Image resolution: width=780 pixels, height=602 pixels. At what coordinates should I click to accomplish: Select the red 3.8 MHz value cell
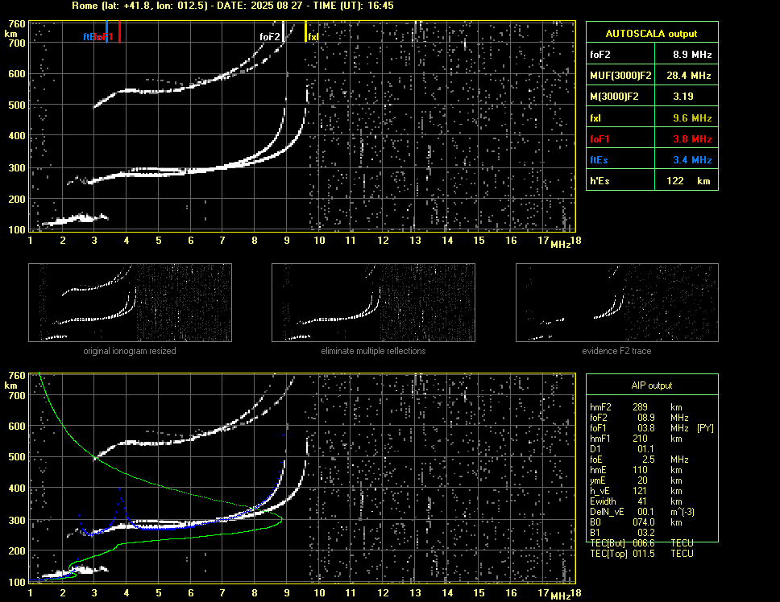tap(687, 138)
